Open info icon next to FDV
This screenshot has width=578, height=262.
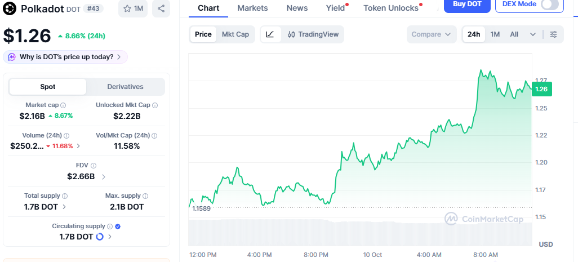click(x=94, y=166)
